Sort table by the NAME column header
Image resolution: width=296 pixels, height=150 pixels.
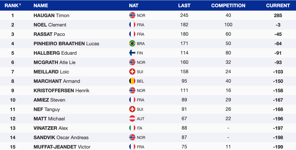pyautogui.click(x=41, y=5)
